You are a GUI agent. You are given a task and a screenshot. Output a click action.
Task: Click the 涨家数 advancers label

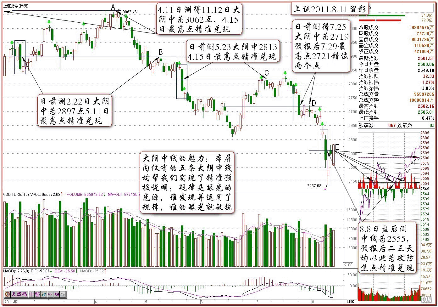366,125
